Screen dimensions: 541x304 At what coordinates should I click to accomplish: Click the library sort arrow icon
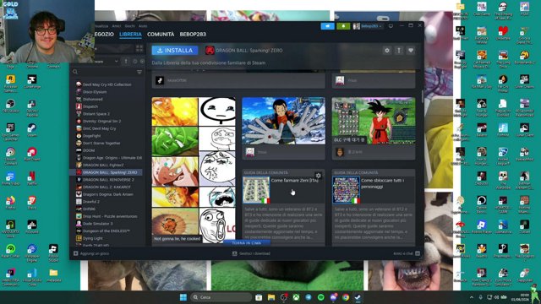coord(126,61)
